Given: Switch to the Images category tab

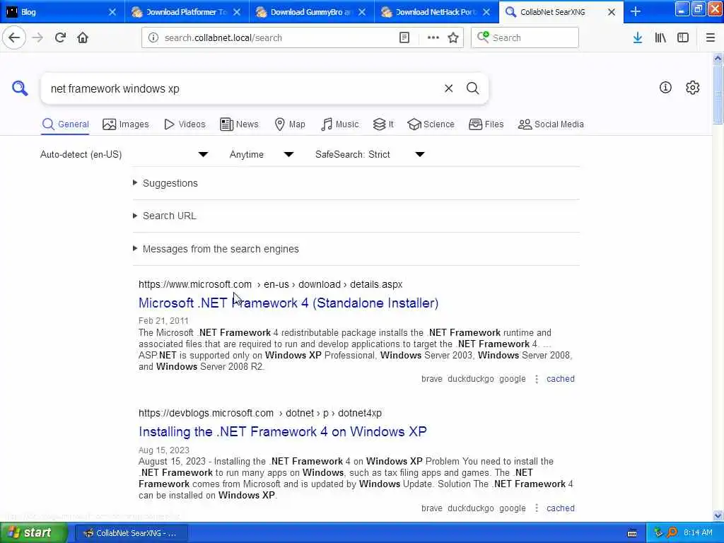Looking at the screenshot, I should [126, 124].
